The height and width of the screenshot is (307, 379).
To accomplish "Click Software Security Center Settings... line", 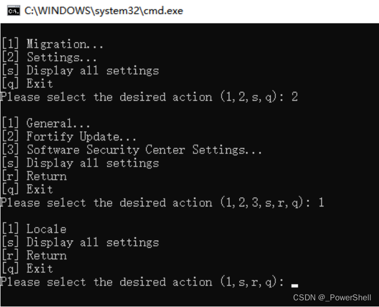I will click(131, 150).
